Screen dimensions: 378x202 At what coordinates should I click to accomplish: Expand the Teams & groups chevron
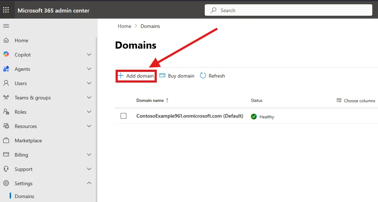click(89, 97)
